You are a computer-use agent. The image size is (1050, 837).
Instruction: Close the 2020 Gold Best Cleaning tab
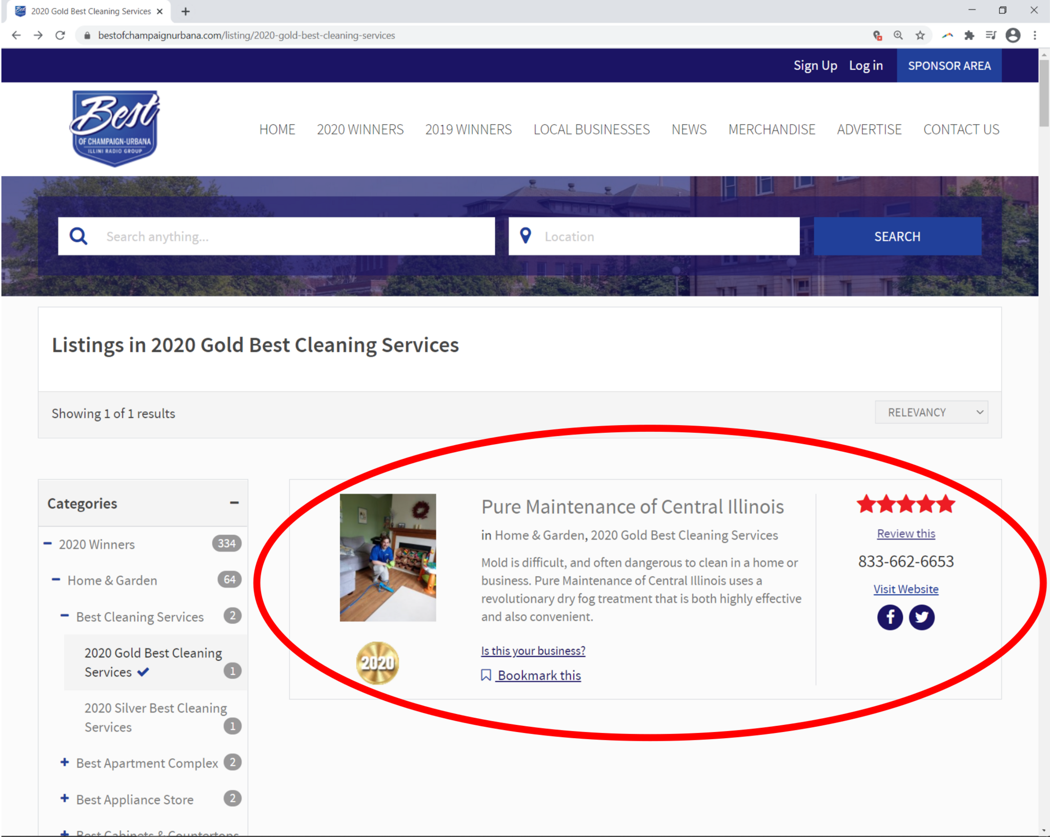pos(160,11)
